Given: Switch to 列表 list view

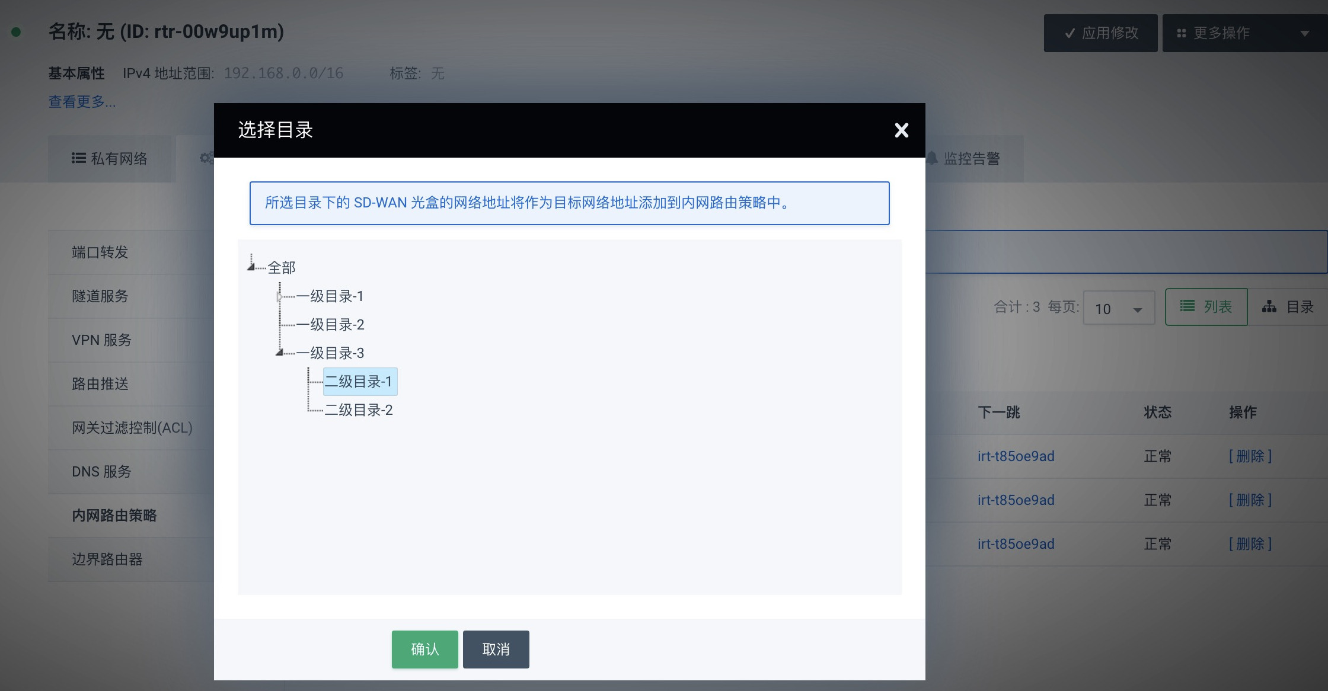Looking at the screenshot, I should (1206, 307).
